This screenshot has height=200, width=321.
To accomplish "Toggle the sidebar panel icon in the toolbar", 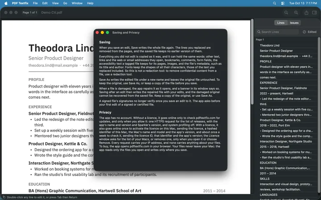I will click(x=314, y=12).
